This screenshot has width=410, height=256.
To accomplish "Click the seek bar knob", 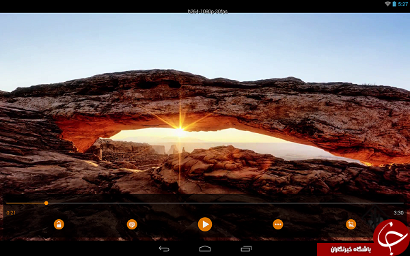I will tap(46, 203).
